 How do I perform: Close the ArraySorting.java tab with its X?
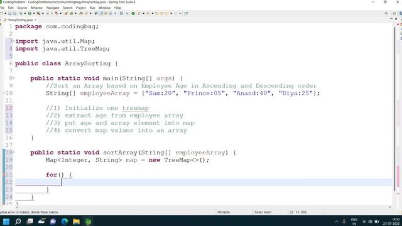[35, 19]
